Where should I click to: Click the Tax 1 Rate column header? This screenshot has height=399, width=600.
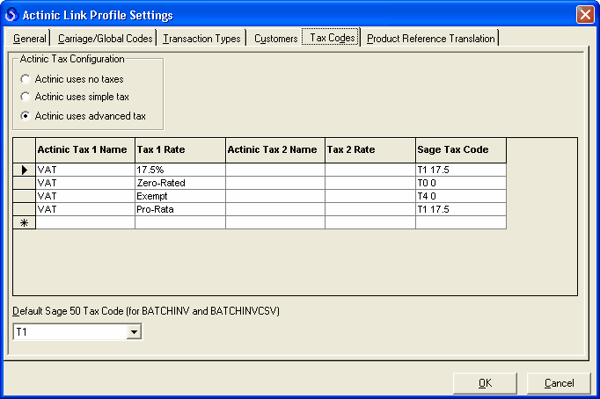pyautogui.click(x=179, y=150)
